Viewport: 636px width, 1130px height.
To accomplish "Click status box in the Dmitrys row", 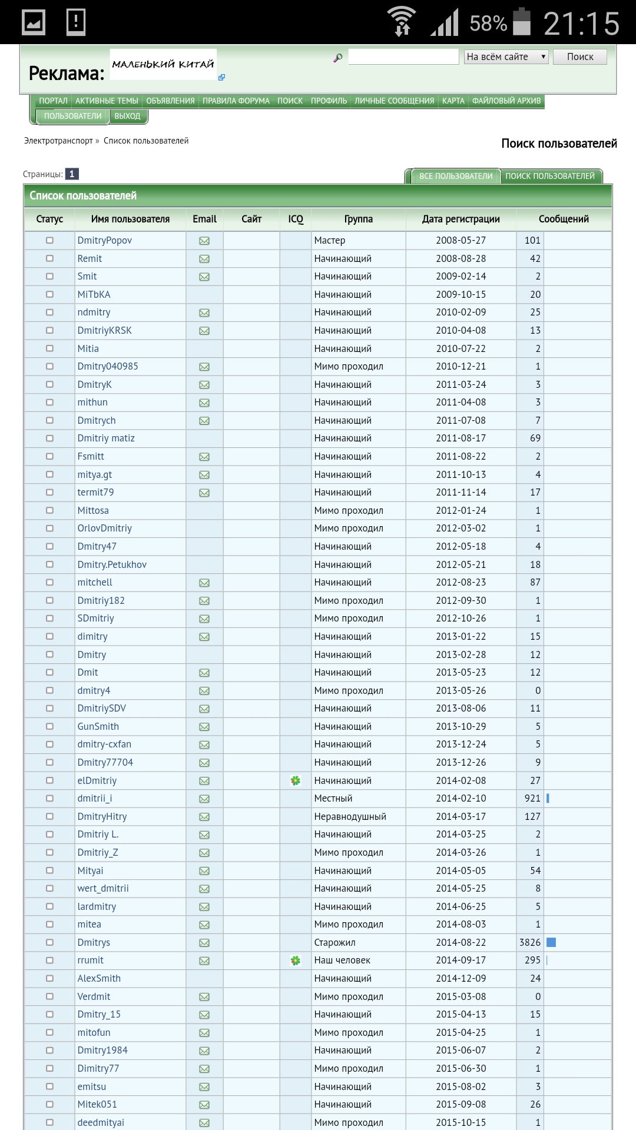I will coord(49,942).
